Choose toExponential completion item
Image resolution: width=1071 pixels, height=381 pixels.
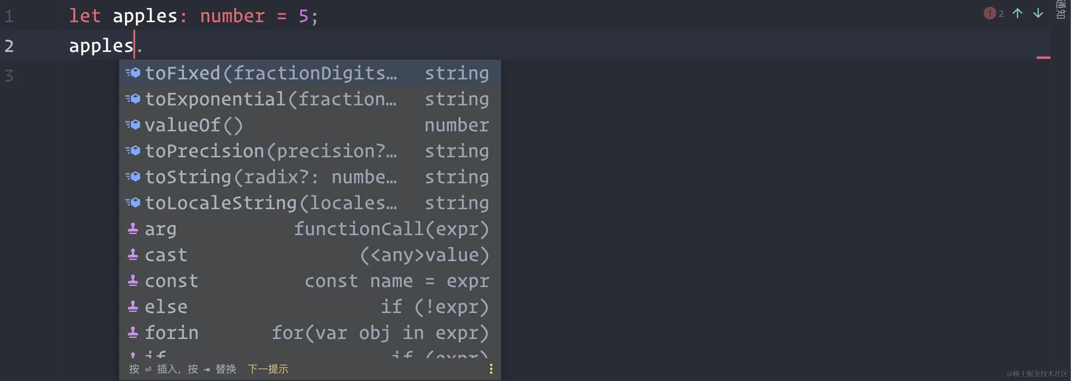pyautogui.click(x=270, y=99)
